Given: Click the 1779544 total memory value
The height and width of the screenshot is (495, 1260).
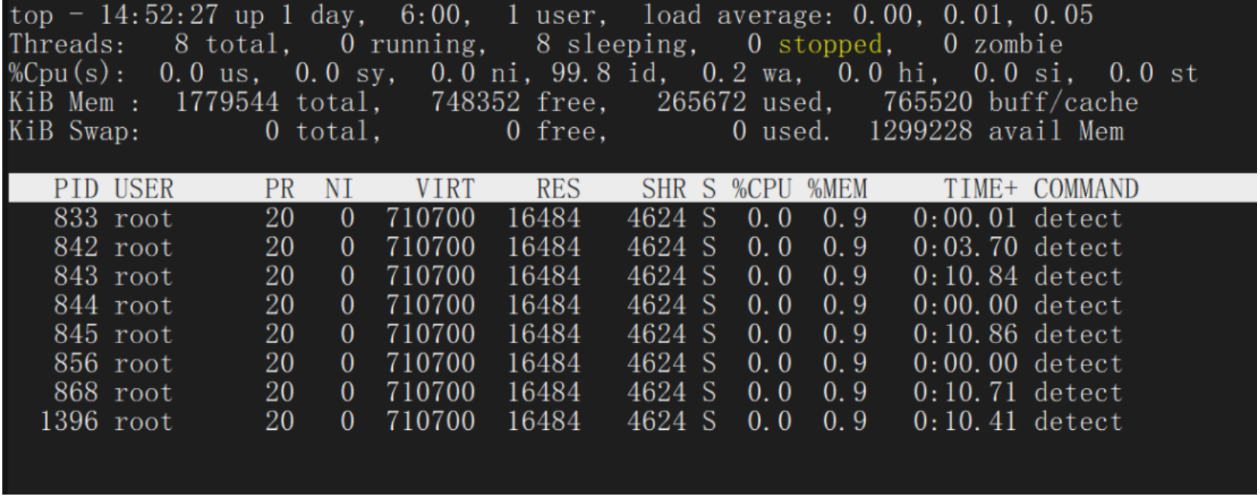Looking at the screenshot, I should [x=226, y=102].
